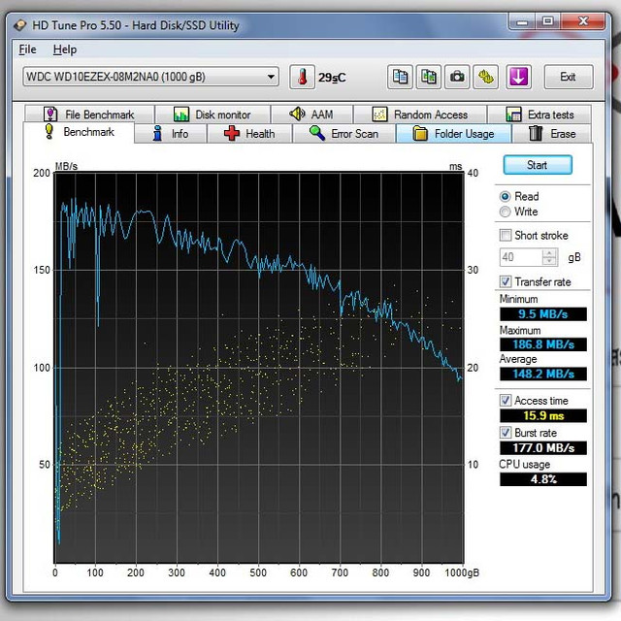Image resolution: width=621 pixels, height=621 pixels.
Task: Click the 4.8% CPU usage value
Action: (543, 479)
